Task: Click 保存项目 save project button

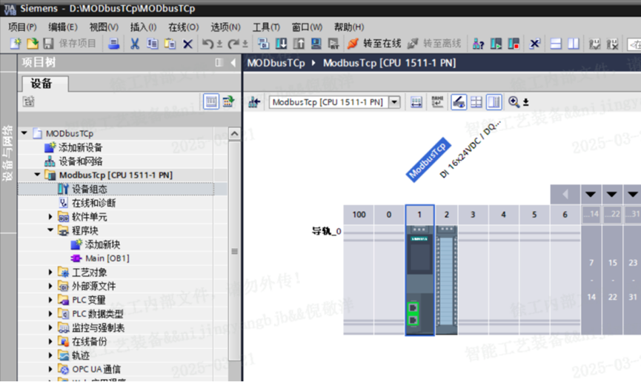Action: 70,43
